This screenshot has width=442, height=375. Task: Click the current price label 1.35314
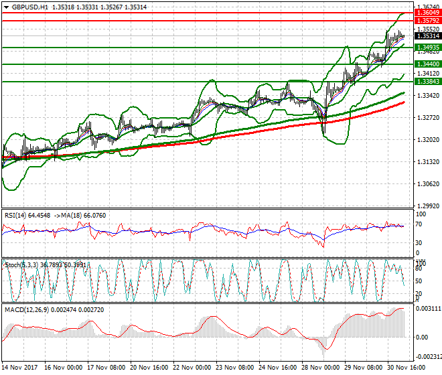[x=428, y=35]
